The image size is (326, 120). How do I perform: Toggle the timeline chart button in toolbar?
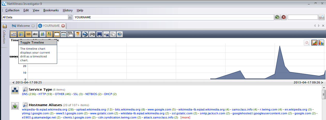[x=13, y=34]
